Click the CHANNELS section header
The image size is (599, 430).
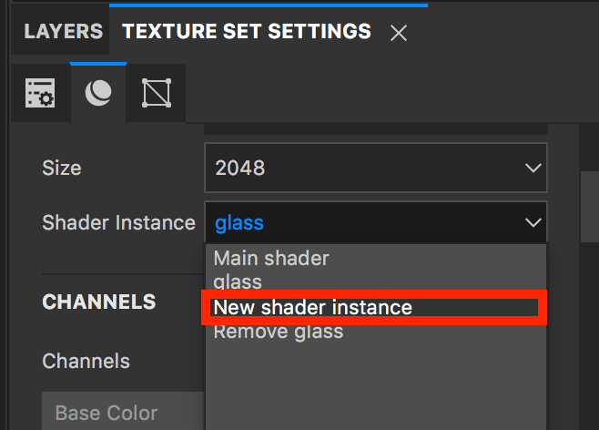99,302
